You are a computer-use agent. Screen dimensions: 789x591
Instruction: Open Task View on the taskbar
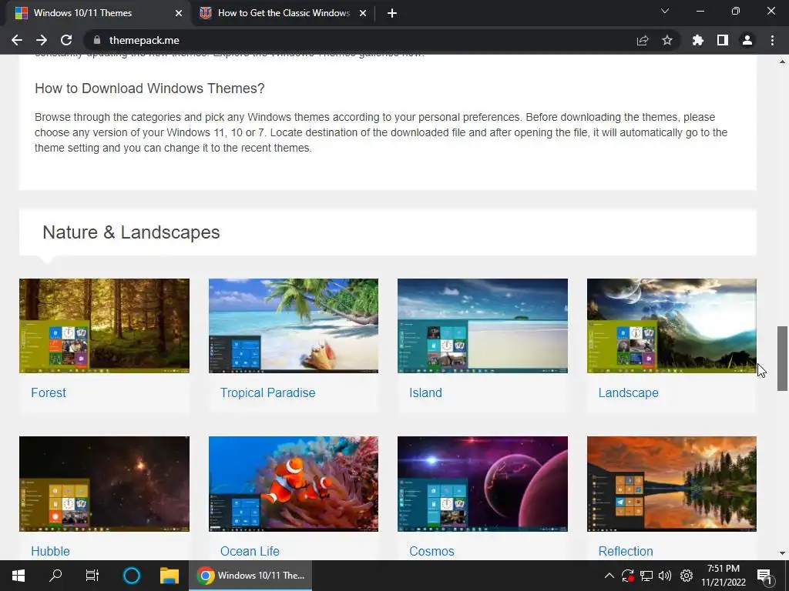92,576
